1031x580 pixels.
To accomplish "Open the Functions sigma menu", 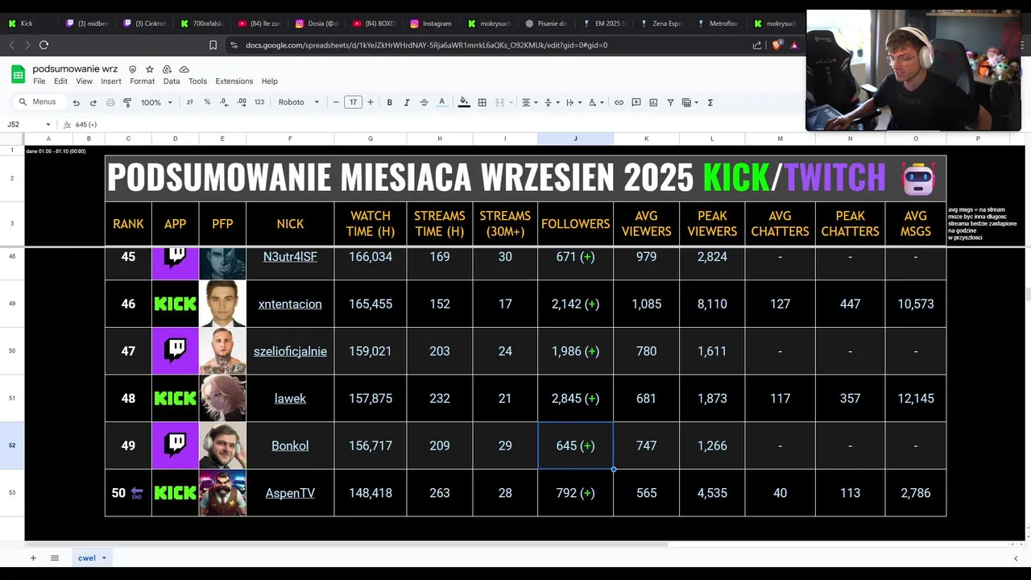I will tap(710, 102).
